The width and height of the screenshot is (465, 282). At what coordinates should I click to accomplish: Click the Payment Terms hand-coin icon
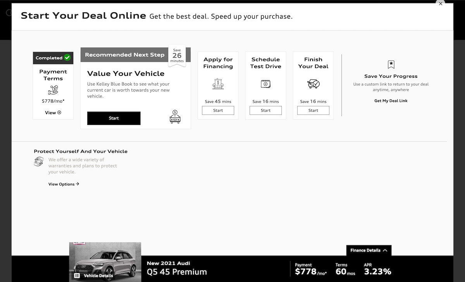53,90
